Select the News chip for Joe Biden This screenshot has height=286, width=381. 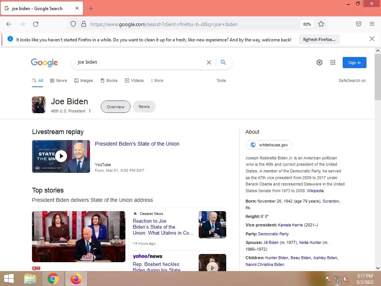[144, 107]
